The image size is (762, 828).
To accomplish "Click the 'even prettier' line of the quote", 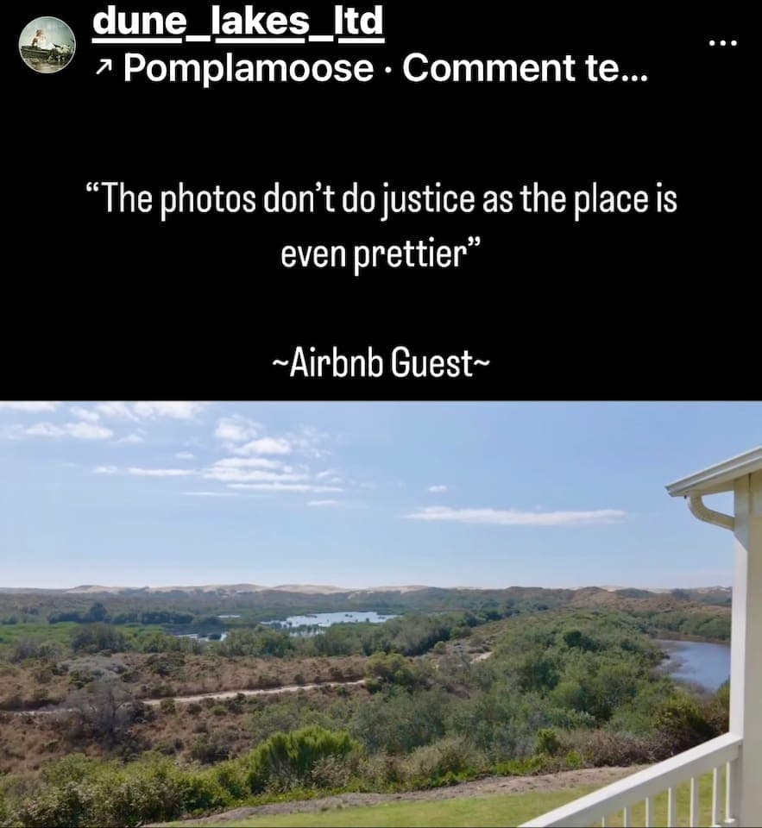I will tap(381, 254).
